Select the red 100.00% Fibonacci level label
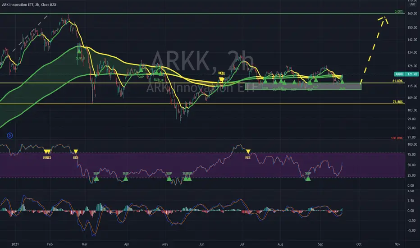 tap(397, 138)
